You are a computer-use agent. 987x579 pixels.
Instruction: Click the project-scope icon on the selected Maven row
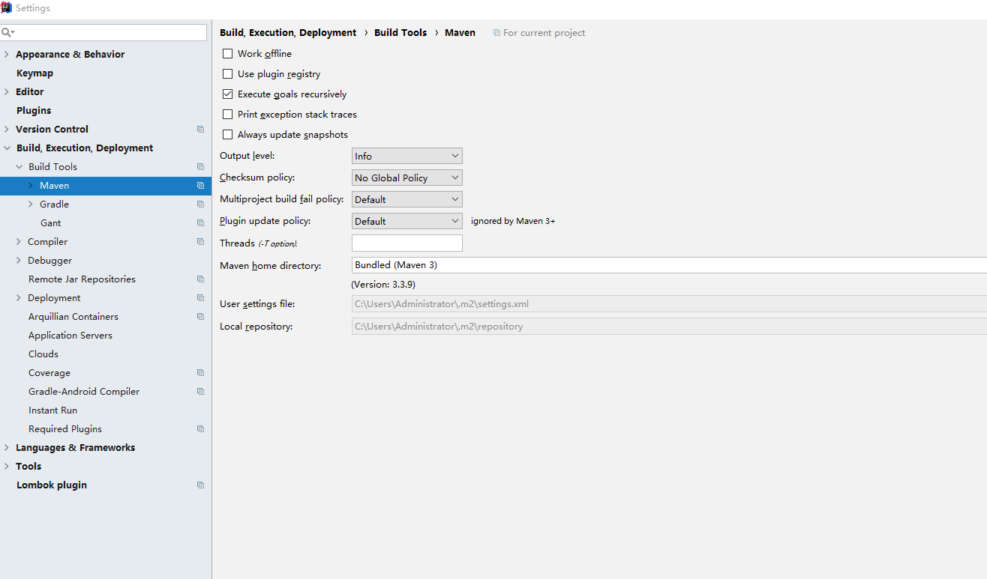tap(200, 186)
